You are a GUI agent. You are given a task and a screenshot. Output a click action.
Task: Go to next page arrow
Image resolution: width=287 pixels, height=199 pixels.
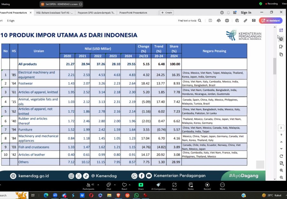[281, 149]
